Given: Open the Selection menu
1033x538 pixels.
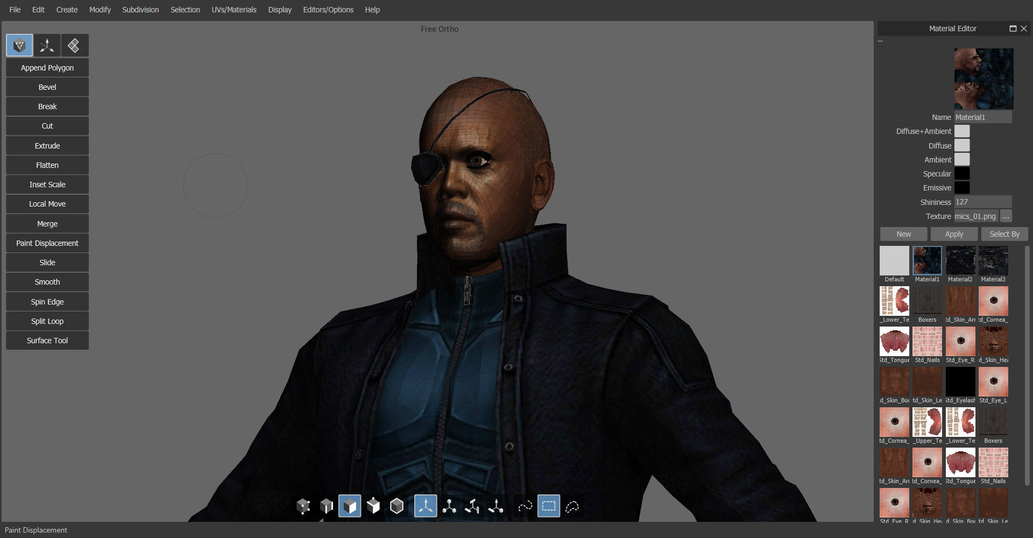Looking at the screenshot, I should coord(185,10).
